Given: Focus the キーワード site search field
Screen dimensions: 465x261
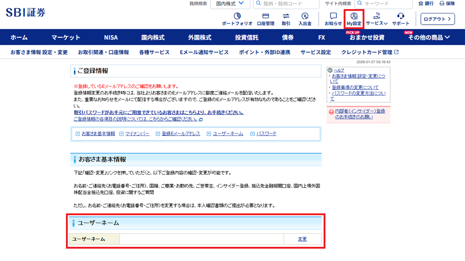Looking at the screenshot, I should coord(384,4).
